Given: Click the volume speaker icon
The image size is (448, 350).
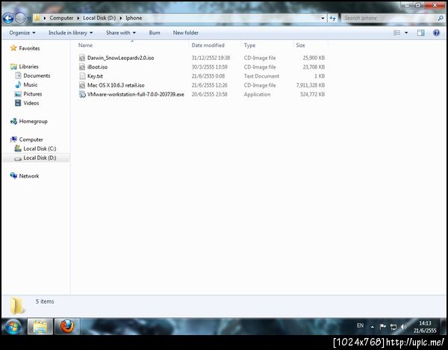Looking at the screenshot, I should [x=403, y=327].
